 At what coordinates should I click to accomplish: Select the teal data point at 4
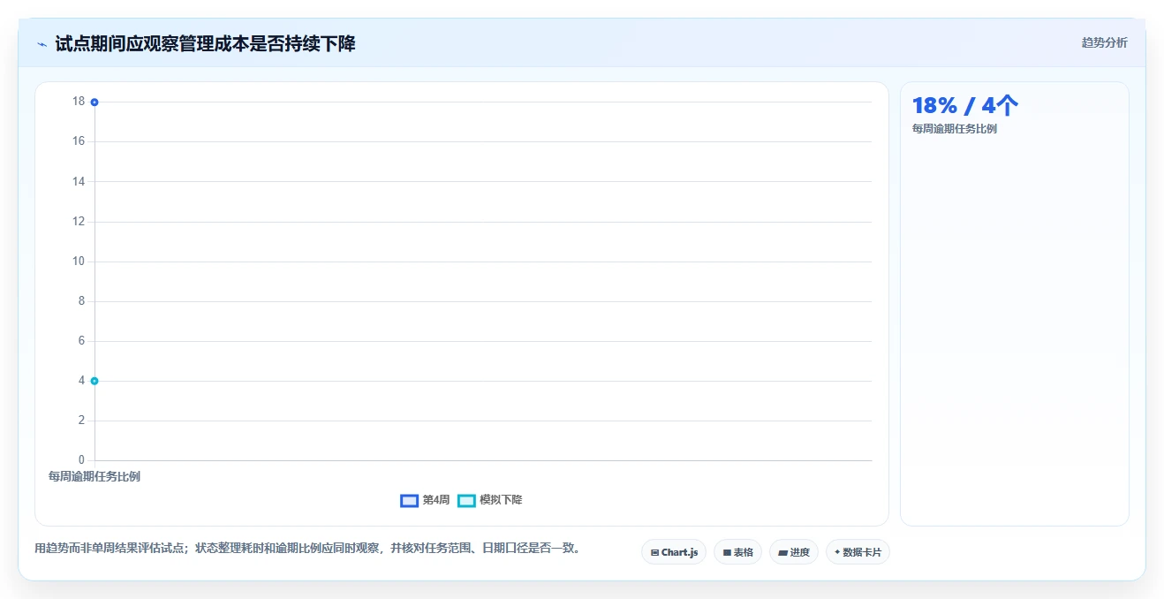point(94,381)
